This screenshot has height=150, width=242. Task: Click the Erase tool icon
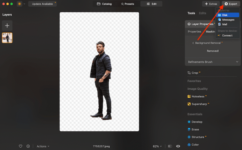(x=189, y=129)
